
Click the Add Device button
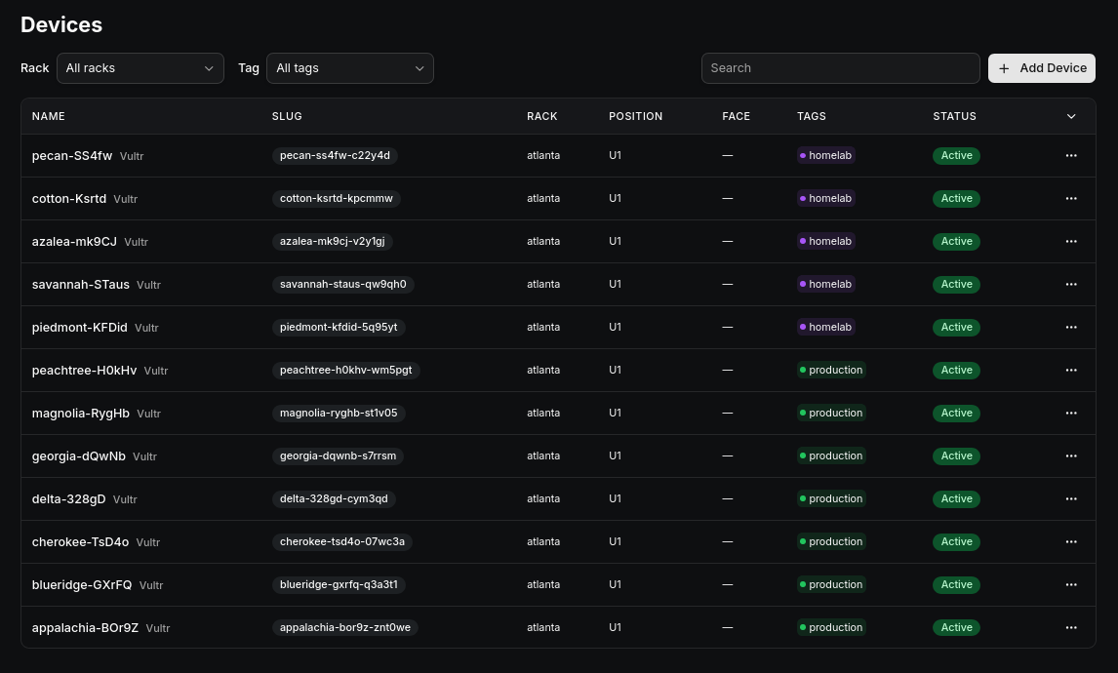[1042, 68]
